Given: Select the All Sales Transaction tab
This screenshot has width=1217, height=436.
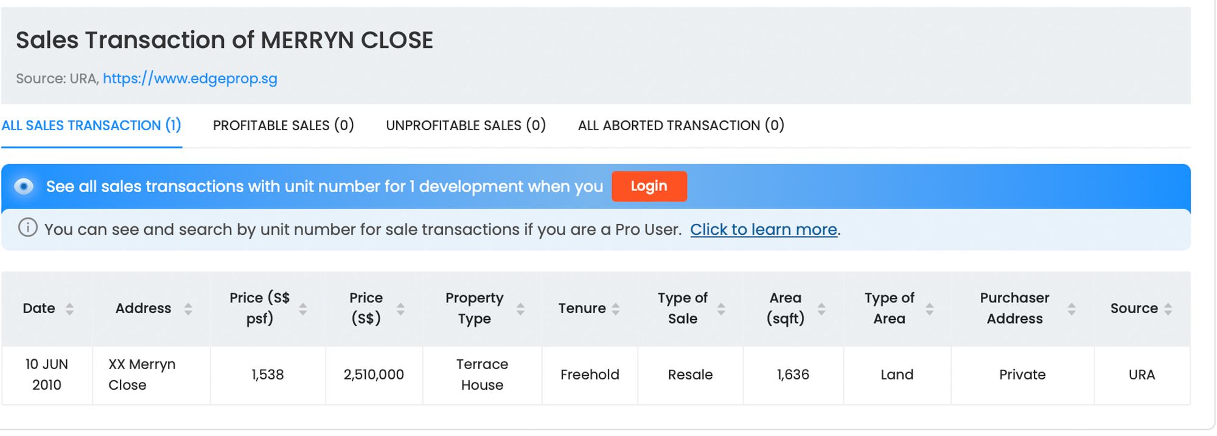Looking at the screenshot, I should tap(91, 125).
